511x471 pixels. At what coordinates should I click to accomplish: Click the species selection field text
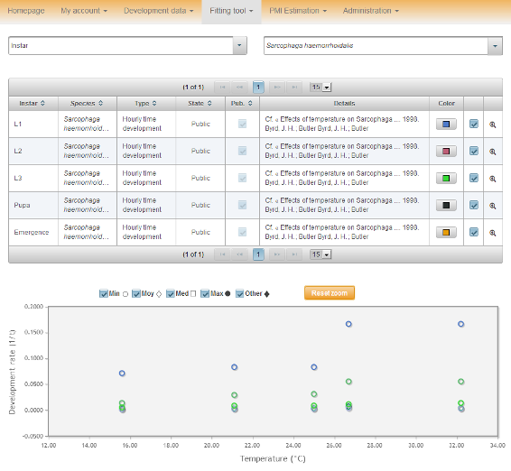click(x=310, y=45)
